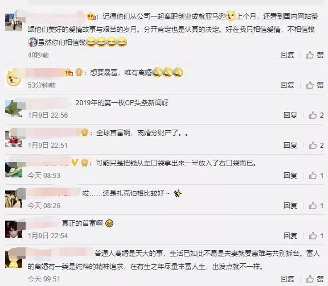The image size is (328, 286).
Task: Like the '想要暴富，唯有离婚' comment
Action: tap(314, 85)
